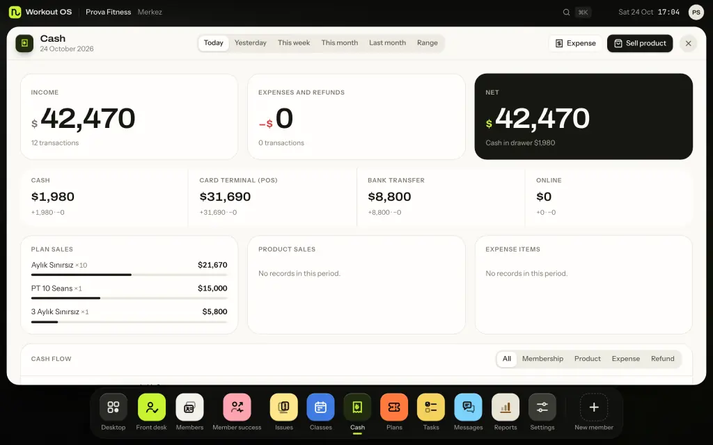Screen dimensions: 713x445
Task: Open Classes calendar icon in dock
Action: click(x=320, y=407)
